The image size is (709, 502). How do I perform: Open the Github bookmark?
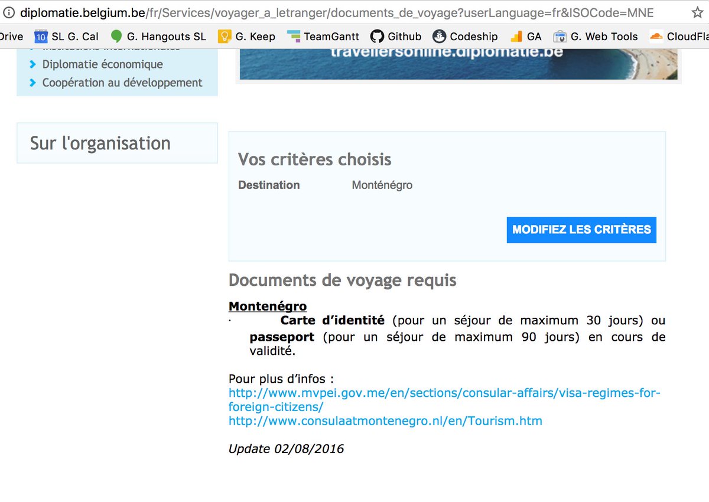396,36
